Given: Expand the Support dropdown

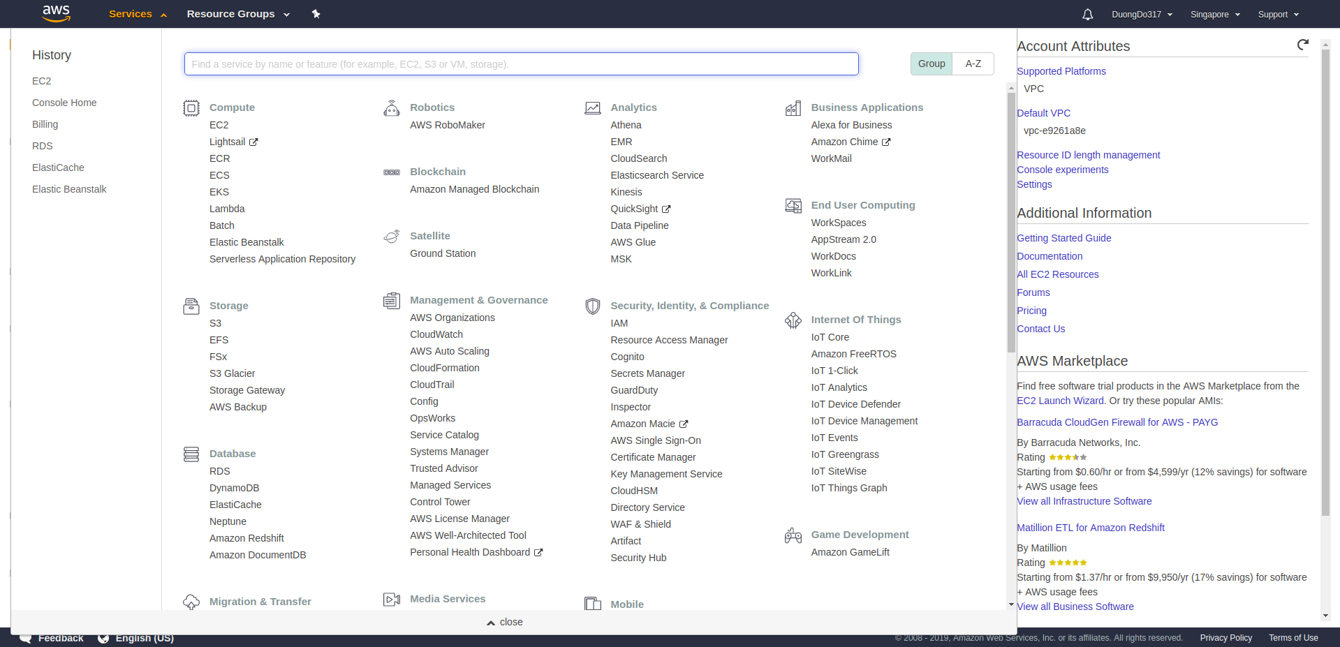Looking at the screenshot, I should (x=1277, y=14).
